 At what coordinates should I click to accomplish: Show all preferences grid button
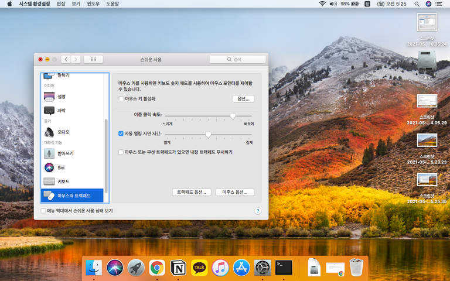click(x=93, y=59)
